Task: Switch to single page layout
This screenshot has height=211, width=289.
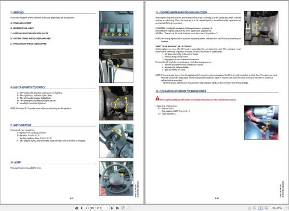Action: 250,208
